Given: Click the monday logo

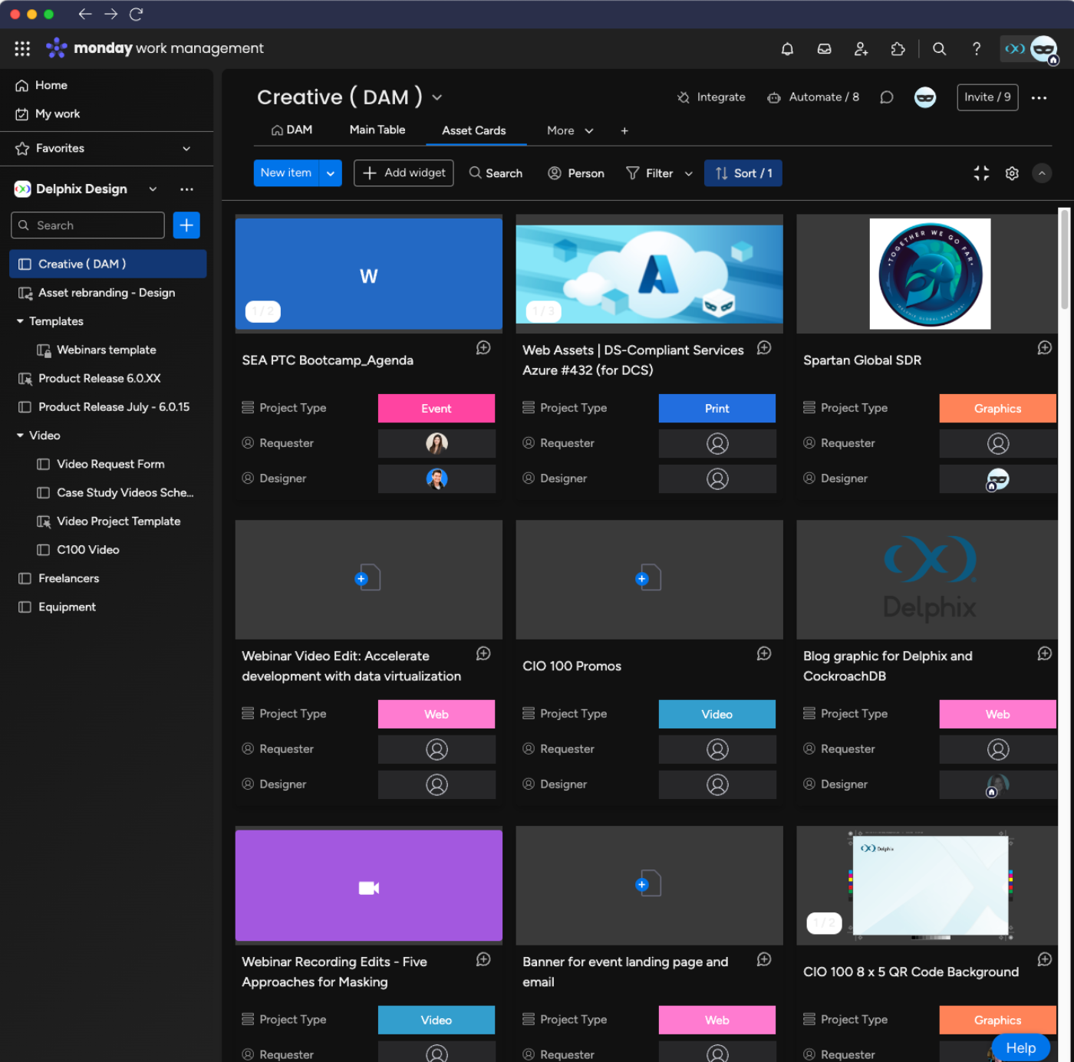Looking at the screenshot, I should point(57,48).
